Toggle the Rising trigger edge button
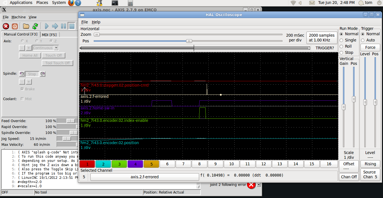The image size is (383, 198). point(370,164)
